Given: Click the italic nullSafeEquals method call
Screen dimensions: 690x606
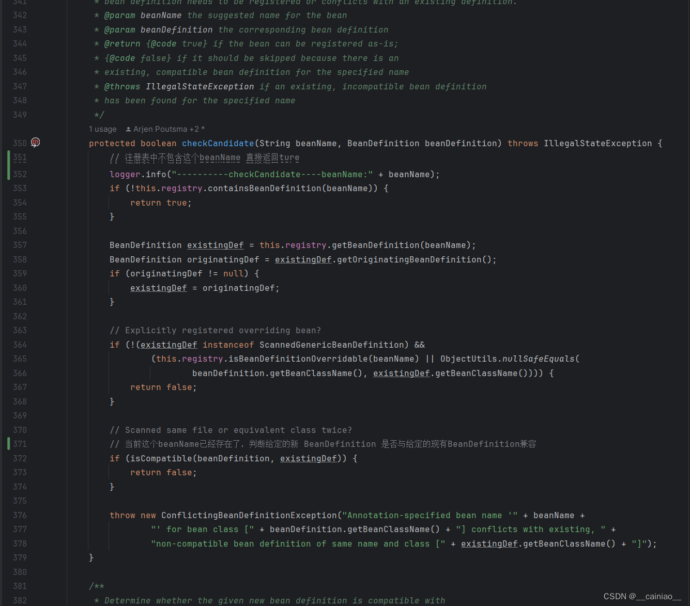Looking at the screenshot, I should point(538,359).
